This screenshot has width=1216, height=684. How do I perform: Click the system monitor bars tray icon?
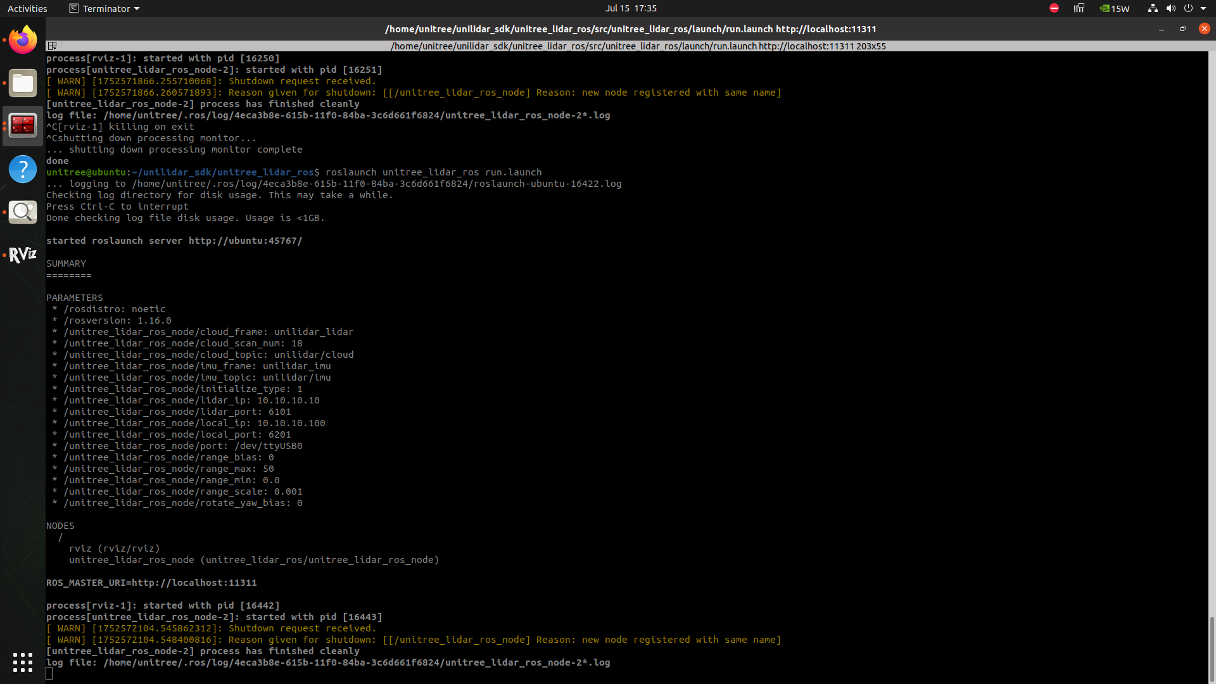[1079, 8]
